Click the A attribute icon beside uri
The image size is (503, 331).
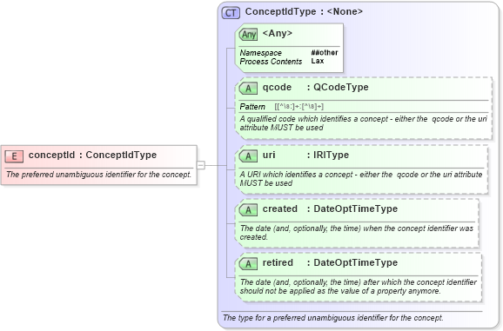(x=248, y=156)
